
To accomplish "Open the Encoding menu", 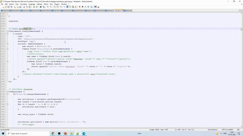I will click(x=24, y=4).
